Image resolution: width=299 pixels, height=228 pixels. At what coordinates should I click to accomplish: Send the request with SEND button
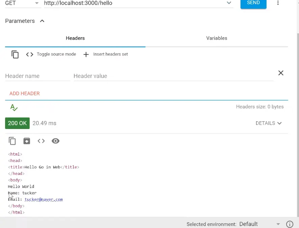(253, 3)
